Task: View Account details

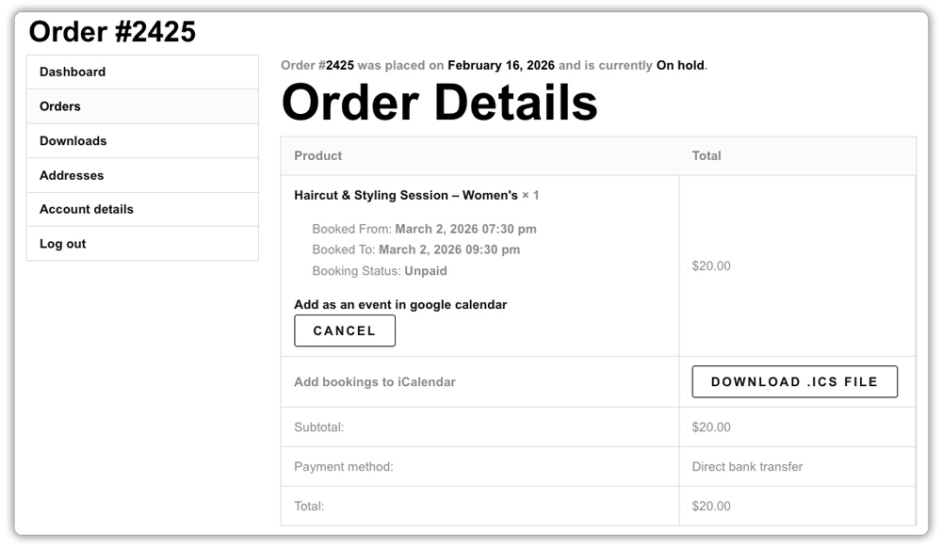Action: point(85,209)
